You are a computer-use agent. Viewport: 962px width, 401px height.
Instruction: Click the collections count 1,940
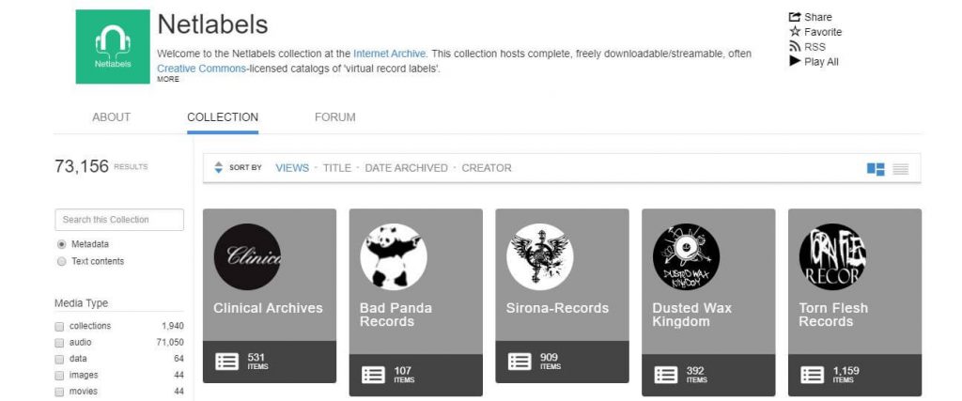pos(173,326)
